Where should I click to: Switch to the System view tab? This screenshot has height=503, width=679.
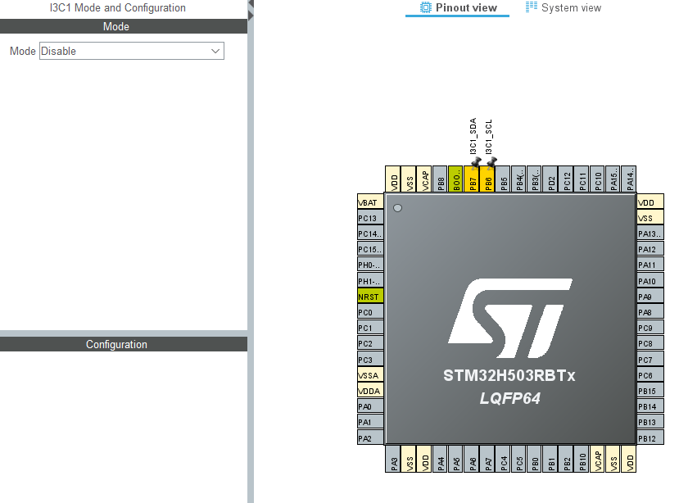[x=563, y=8]
